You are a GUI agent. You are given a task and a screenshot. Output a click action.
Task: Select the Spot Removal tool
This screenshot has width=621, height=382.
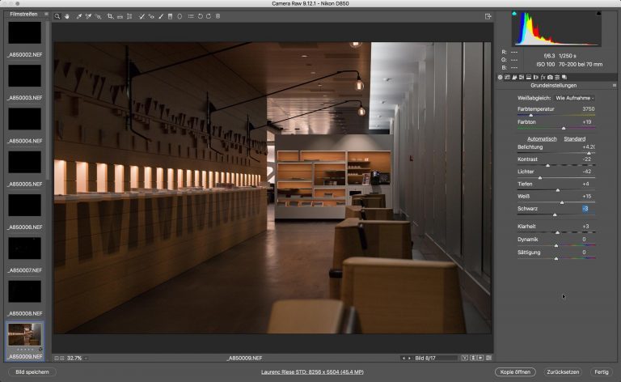[142, 16]
